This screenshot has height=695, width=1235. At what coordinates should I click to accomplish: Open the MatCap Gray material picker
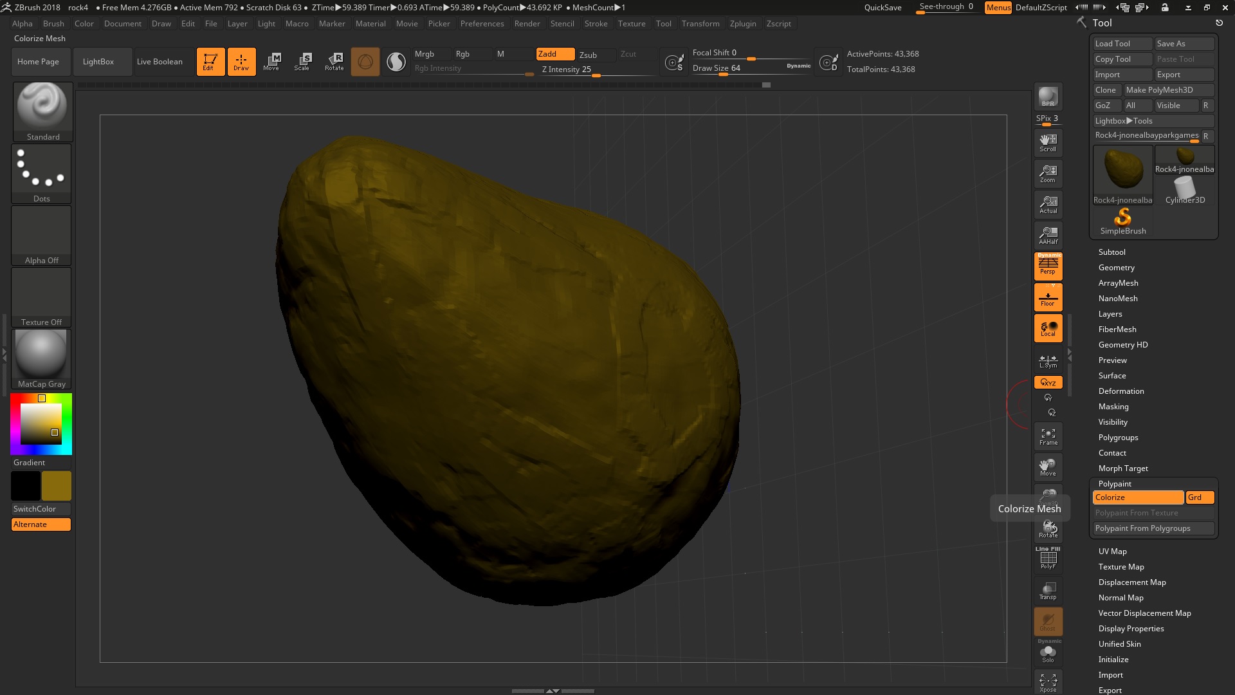[x=41, y=359]
